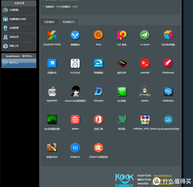Image resolution: width=193 pixels, height=187 pixels.
Task: Switch to the 未安装(27) tab
Action: pos(69,22)
